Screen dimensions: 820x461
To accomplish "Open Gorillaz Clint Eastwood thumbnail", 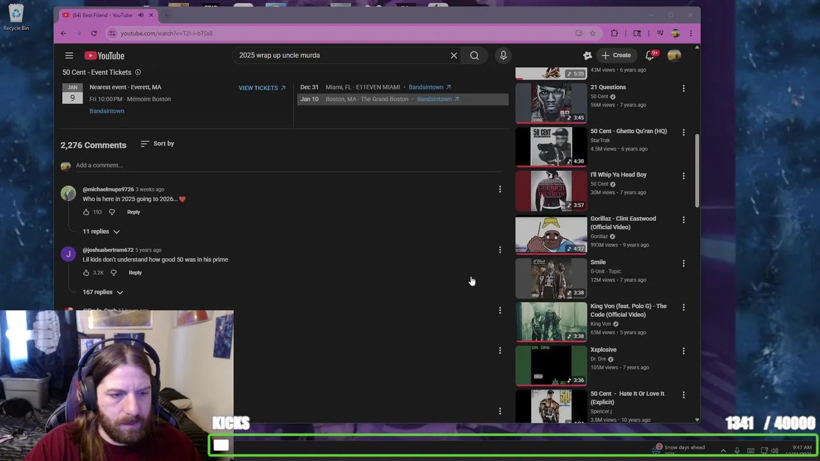I will click(x=551, y=234).
